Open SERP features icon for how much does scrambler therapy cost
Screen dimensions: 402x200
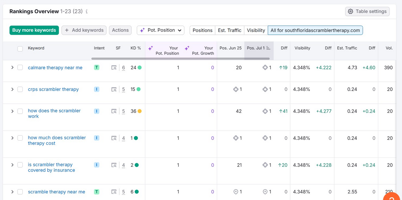[x=114, y=138]
